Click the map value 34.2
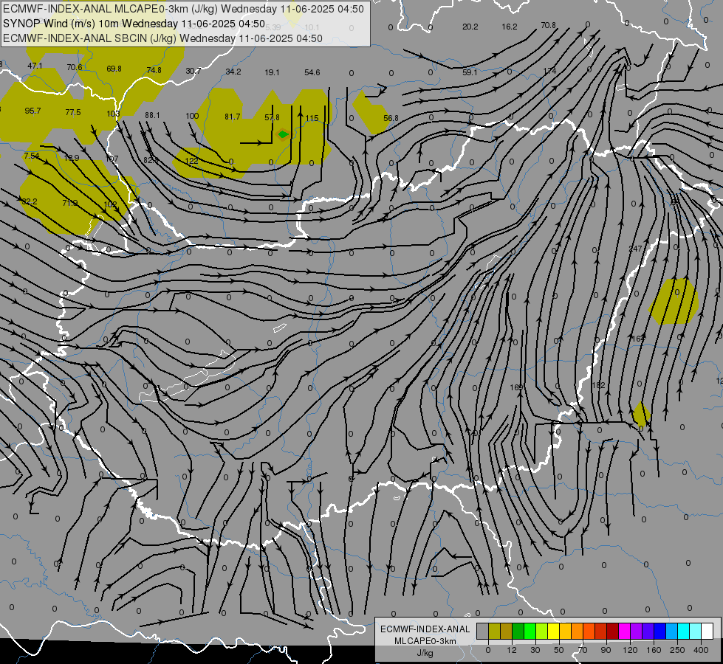 pyautogui.click(x=233, y=72)
